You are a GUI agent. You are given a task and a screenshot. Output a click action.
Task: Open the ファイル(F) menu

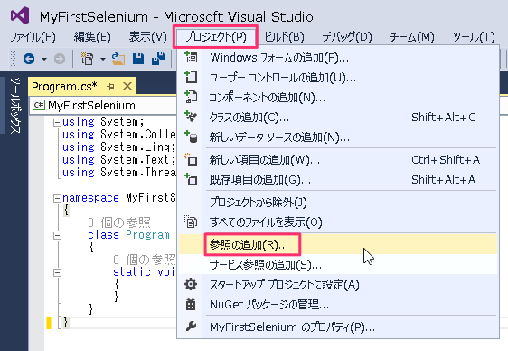(x=33, y=37)
